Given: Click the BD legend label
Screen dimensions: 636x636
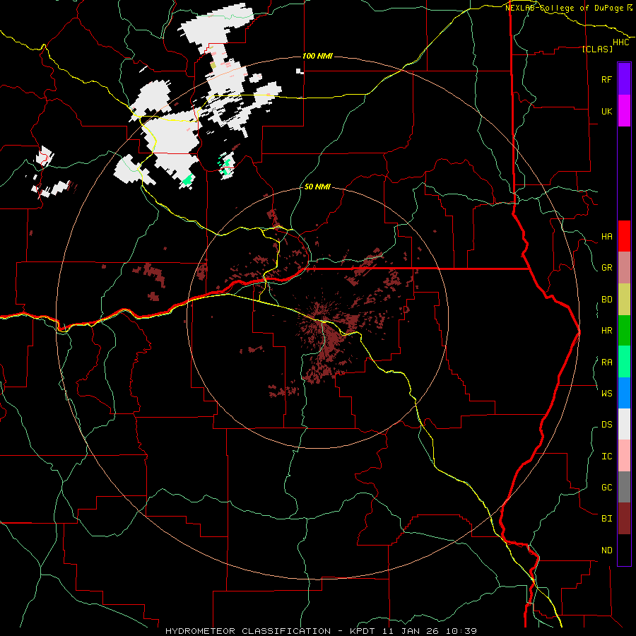Looking at the screenshot, I should tap(606, 300).
